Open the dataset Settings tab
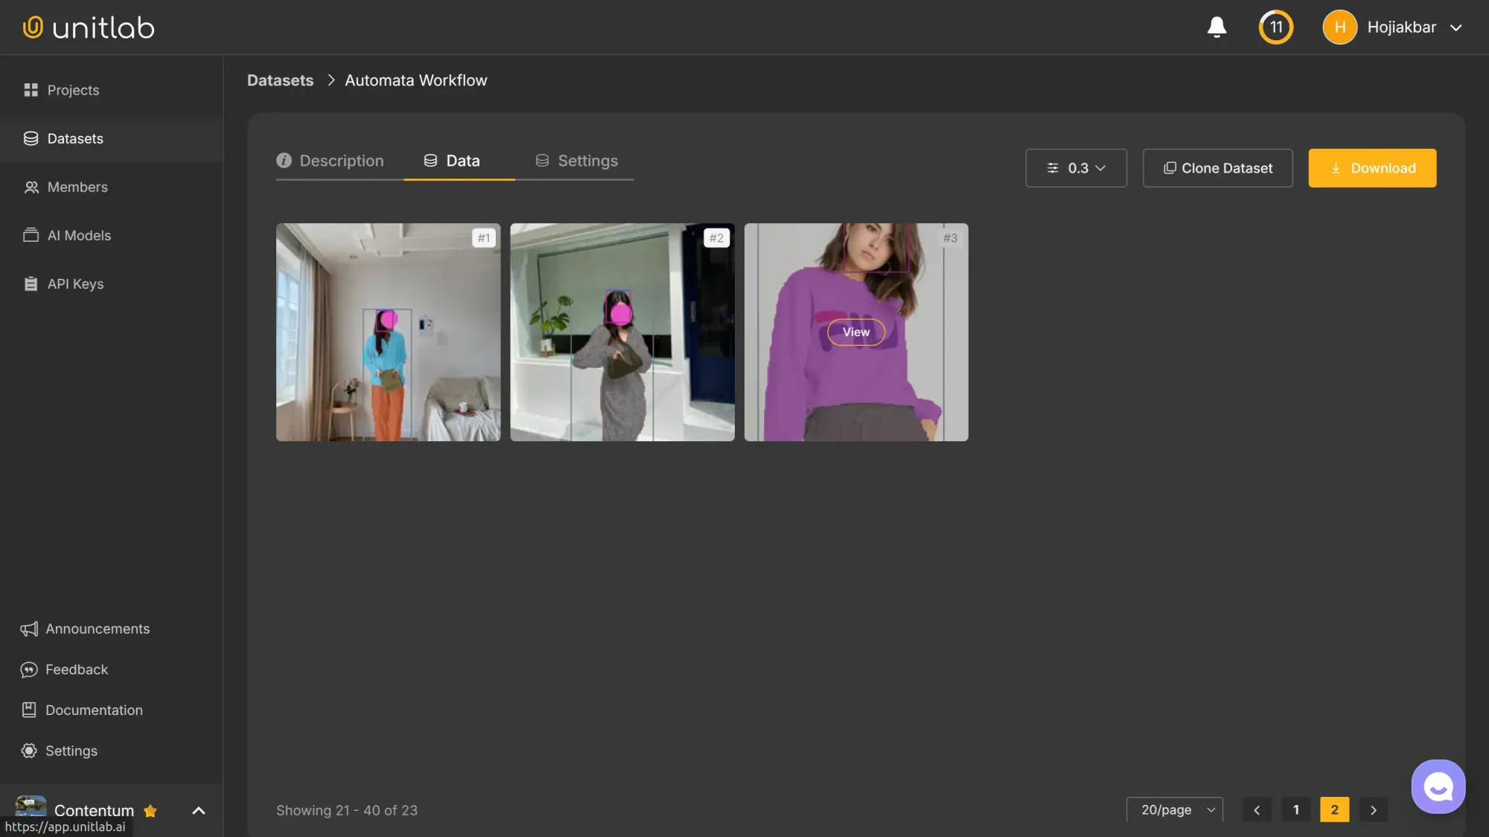 click(x=587, y=161)
